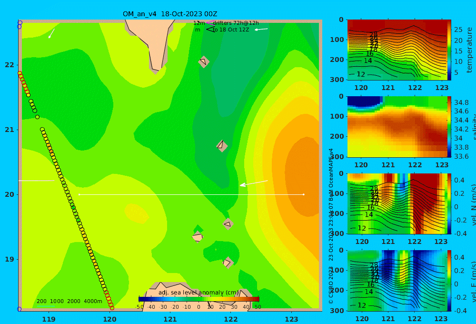Click the 33.6 tick on salinity colorbar
Image resolution: width=476 pixels, height=324 pixels.
point(461,156)
